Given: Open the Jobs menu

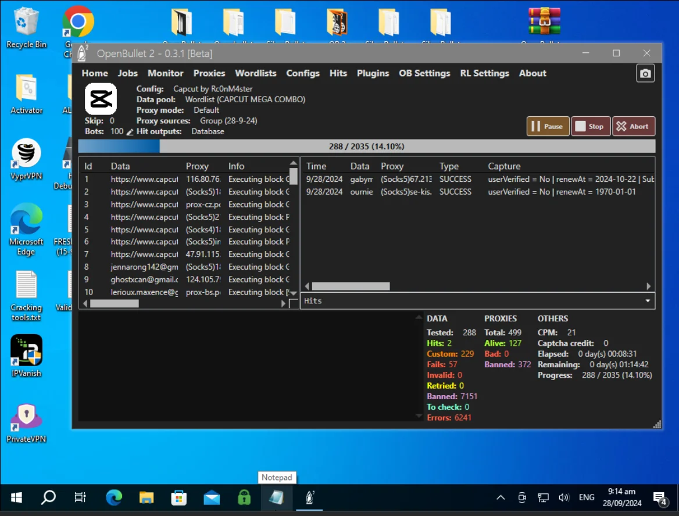Looking at the screenshot, I should click(x=128, y=73).
